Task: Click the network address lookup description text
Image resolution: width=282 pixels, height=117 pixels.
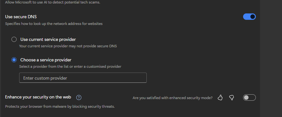Action: point(54,24)
